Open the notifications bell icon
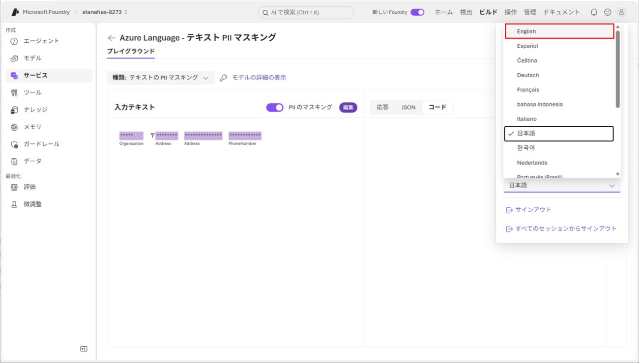This screenshot has height=363, width=639. tap(594, 12)
